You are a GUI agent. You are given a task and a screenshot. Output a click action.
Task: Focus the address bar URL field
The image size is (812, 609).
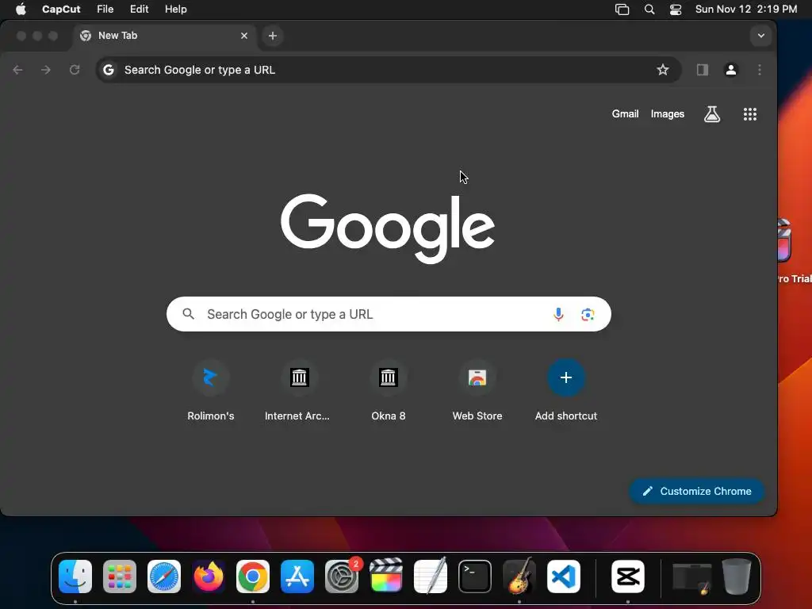click(389, 70)
